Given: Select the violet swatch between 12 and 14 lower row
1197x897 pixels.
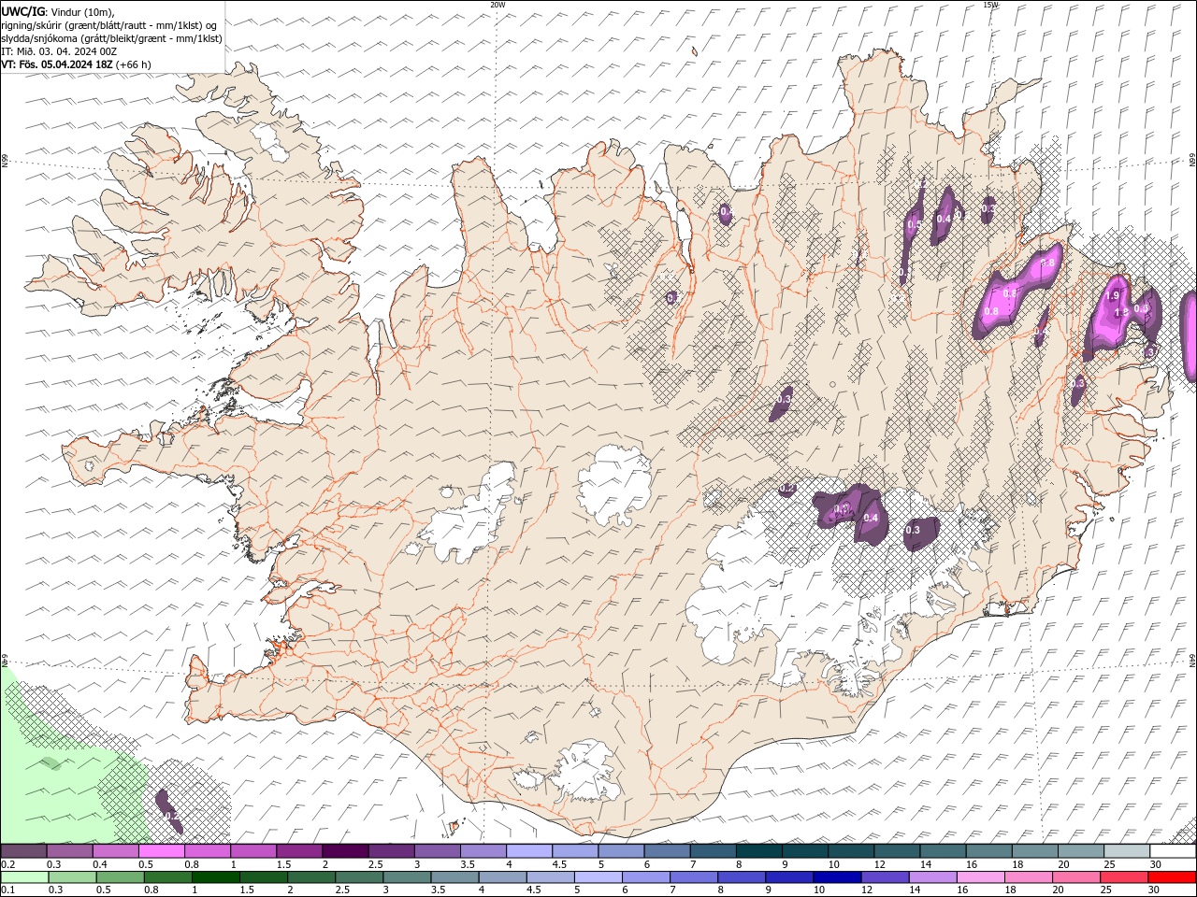Looking at the screenshot, I should coord(885,876).
